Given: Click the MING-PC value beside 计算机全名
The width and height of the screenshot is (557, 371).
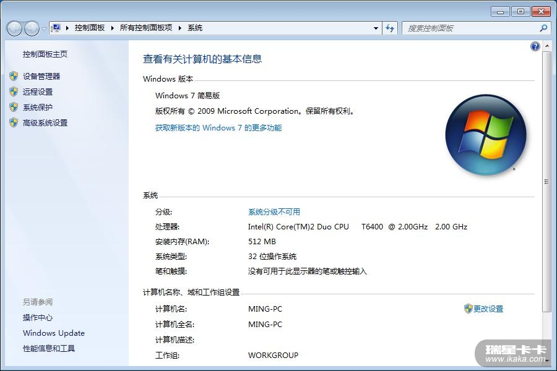Looking at the screenshot, I should (265, 324).
